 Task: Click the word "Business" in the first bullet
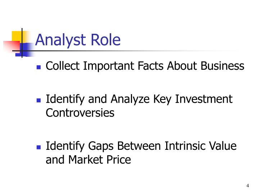[x=223, y=66]
